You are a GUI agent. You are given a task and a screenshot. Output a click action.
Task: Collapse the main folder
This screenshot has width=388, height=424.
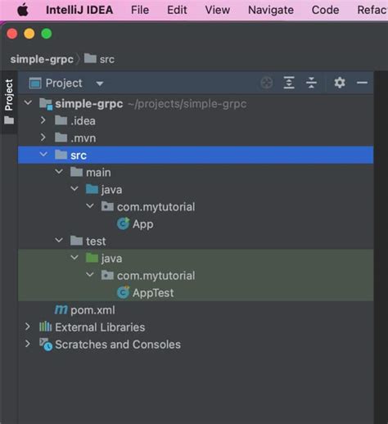[59, 172]
